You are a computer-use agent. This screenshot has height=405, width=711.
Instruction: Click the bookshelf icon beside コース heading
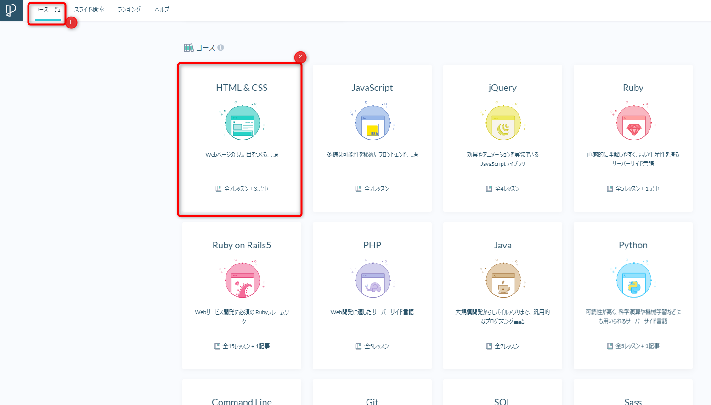[x=188, y=48]
